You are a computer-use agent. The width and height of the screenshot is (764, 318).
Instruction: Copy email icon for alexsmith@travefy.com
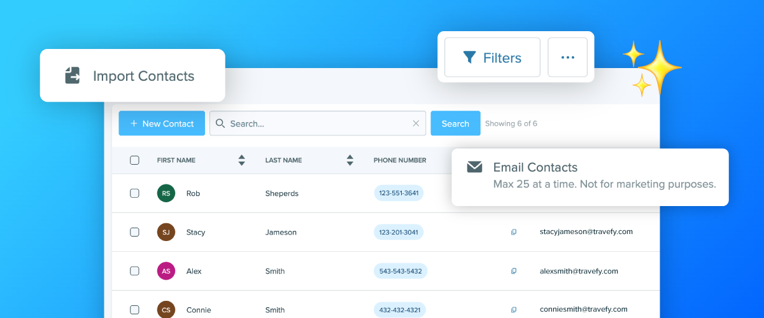[514, 271]
